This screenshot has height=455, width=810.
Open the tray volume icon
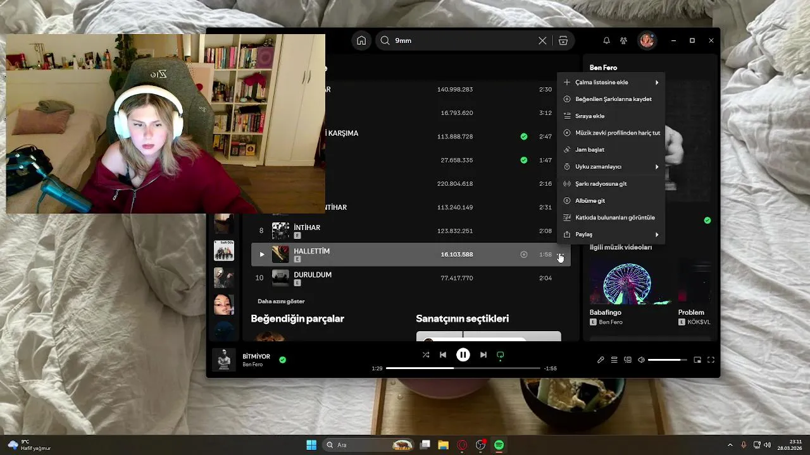pos(767,445)
